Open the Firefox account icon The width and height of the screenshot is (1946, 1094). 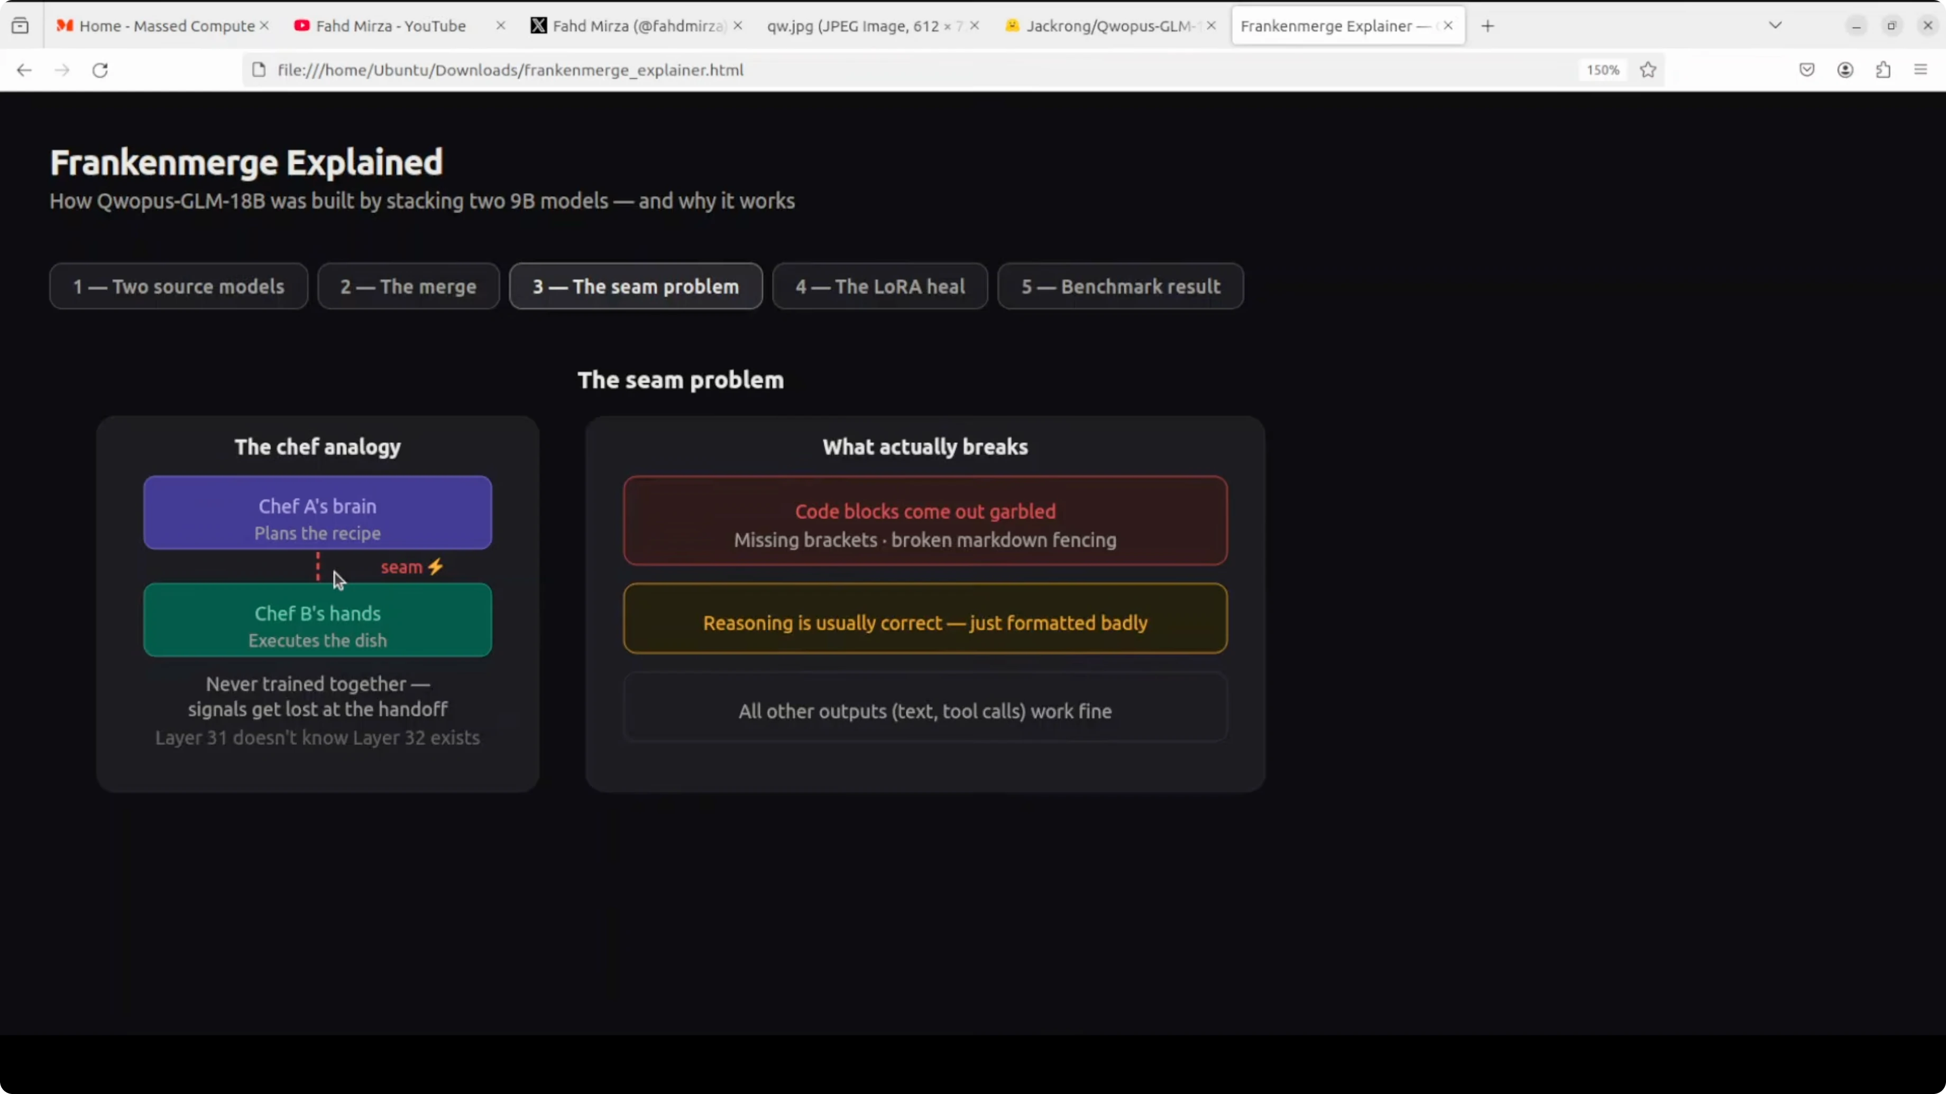tap(1846, 70)
